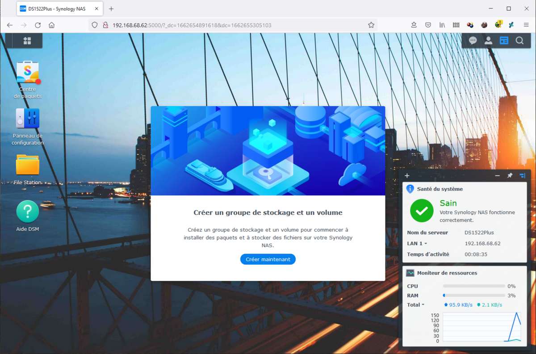Open Centre de paquets desktop icon

27,80
